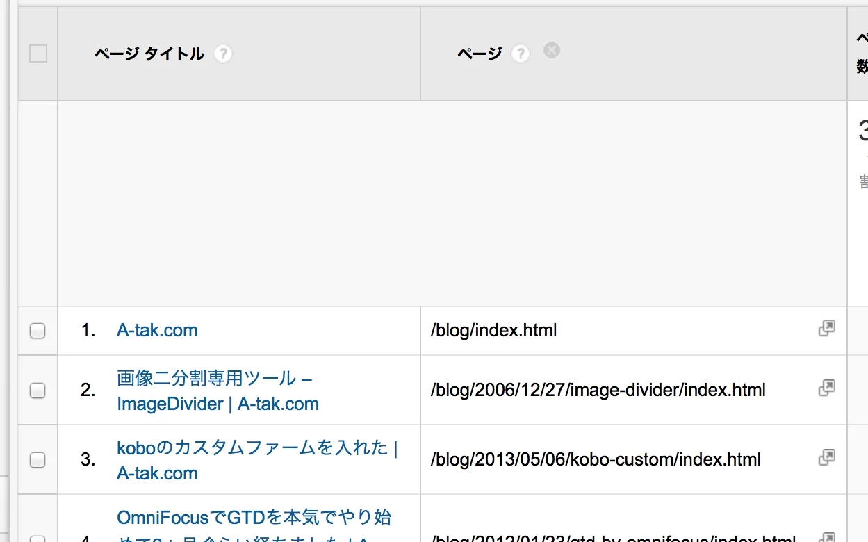The height and width of the screenshot is (542, 868).
Task: Open the 画像二分割専用ツール ImageDivider link
Action: pos(218,391)
